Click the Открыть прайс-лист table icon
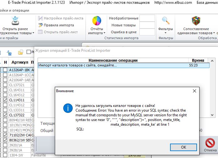Viewport: 218px width, 158px height. (x=40, y=32)
